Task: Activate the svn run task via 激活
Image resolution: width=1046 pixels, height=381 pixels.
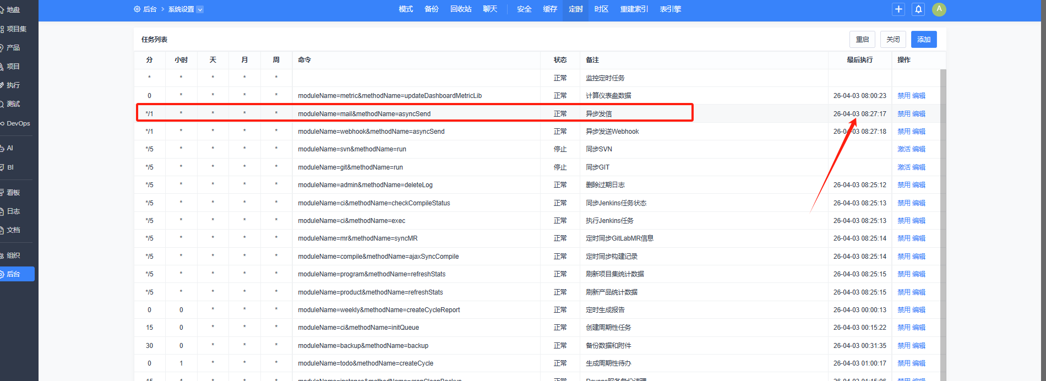Action: (904, 149)
